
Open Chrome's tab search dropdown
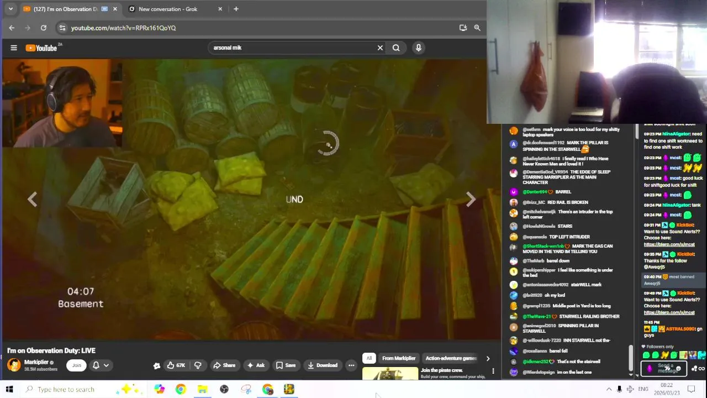[x=10, y=9]
